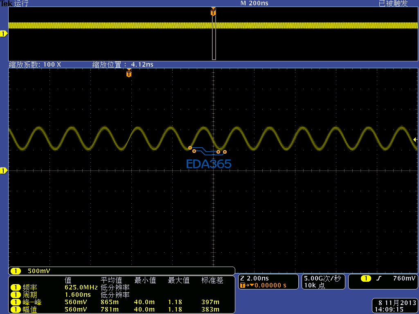Click the 625.0MHz frequency measurement value

(x=81, y=287)
